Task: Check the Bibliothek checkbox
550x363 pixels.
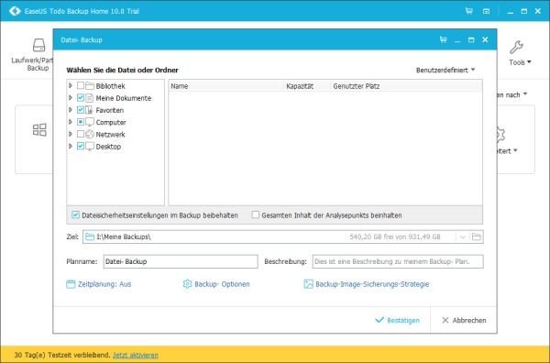Action: pyautogui.click(x=81, y=85)
